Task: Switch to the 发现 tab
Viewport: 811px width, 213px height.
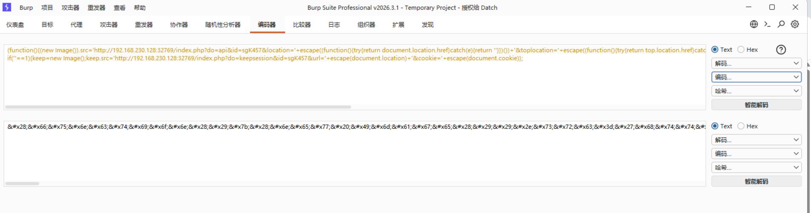Action: (427, 25)
